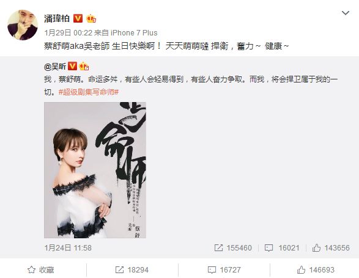View the original post's 16021 comments
Viewport: 359px width, 278px height.
pyautogui.click(x=282, y=248)
